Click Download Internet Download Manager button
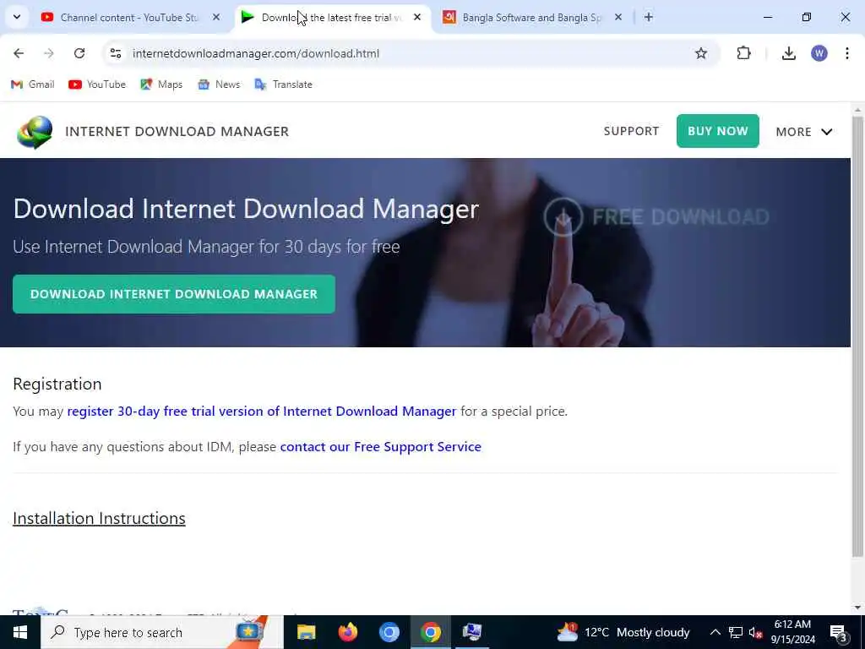Viewport: 865px width, 649px height. 174,294
